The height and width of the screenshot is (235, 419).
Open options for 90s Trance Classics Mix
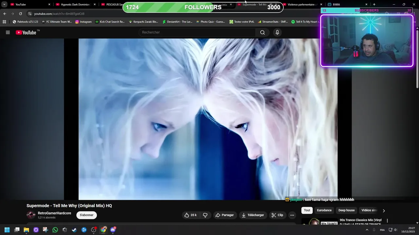point(387,221)
